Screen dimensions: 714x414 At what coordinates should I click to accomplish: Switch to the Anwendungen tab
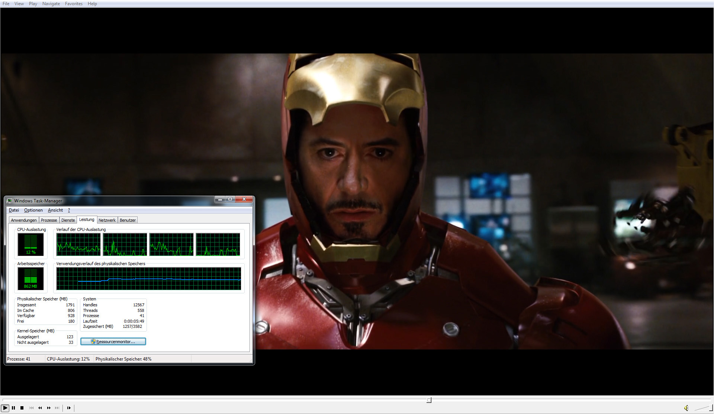point(24,220)
